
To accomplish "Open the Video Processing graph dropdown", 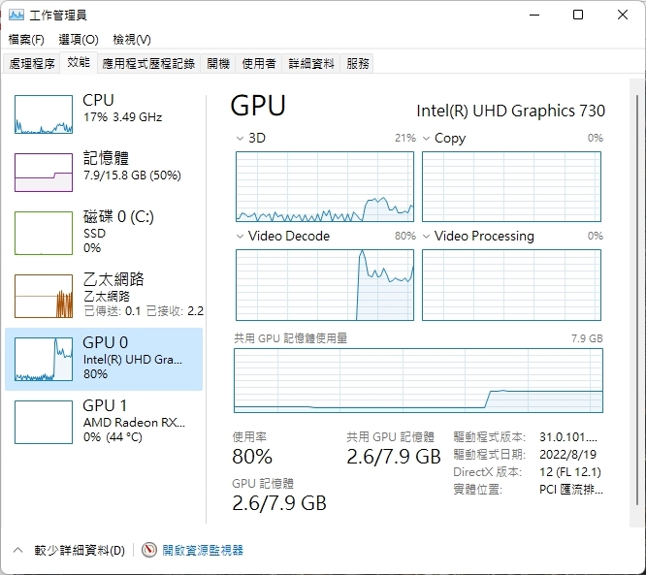I will click(427, 236).
